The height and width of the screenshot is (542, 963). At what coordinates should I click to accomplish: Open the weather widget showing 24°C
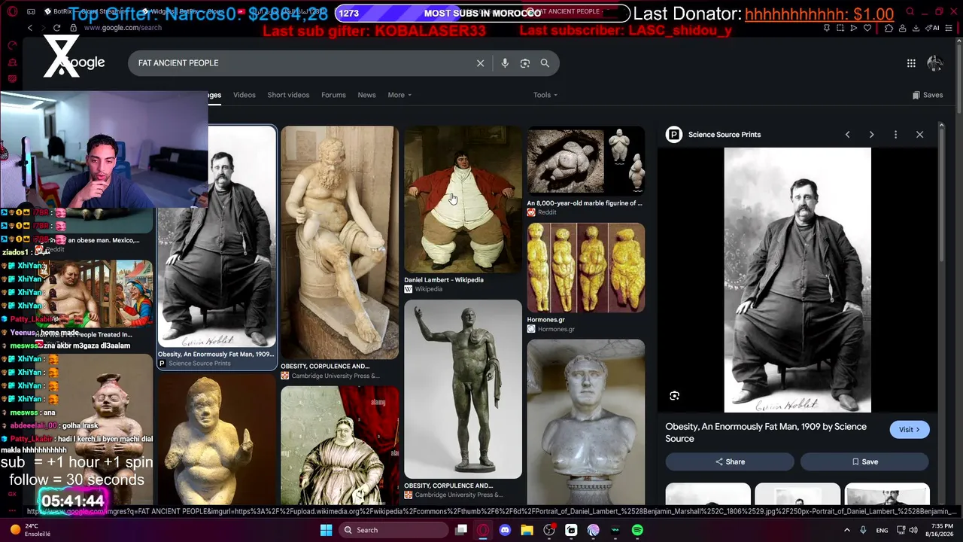click(30, 530)
